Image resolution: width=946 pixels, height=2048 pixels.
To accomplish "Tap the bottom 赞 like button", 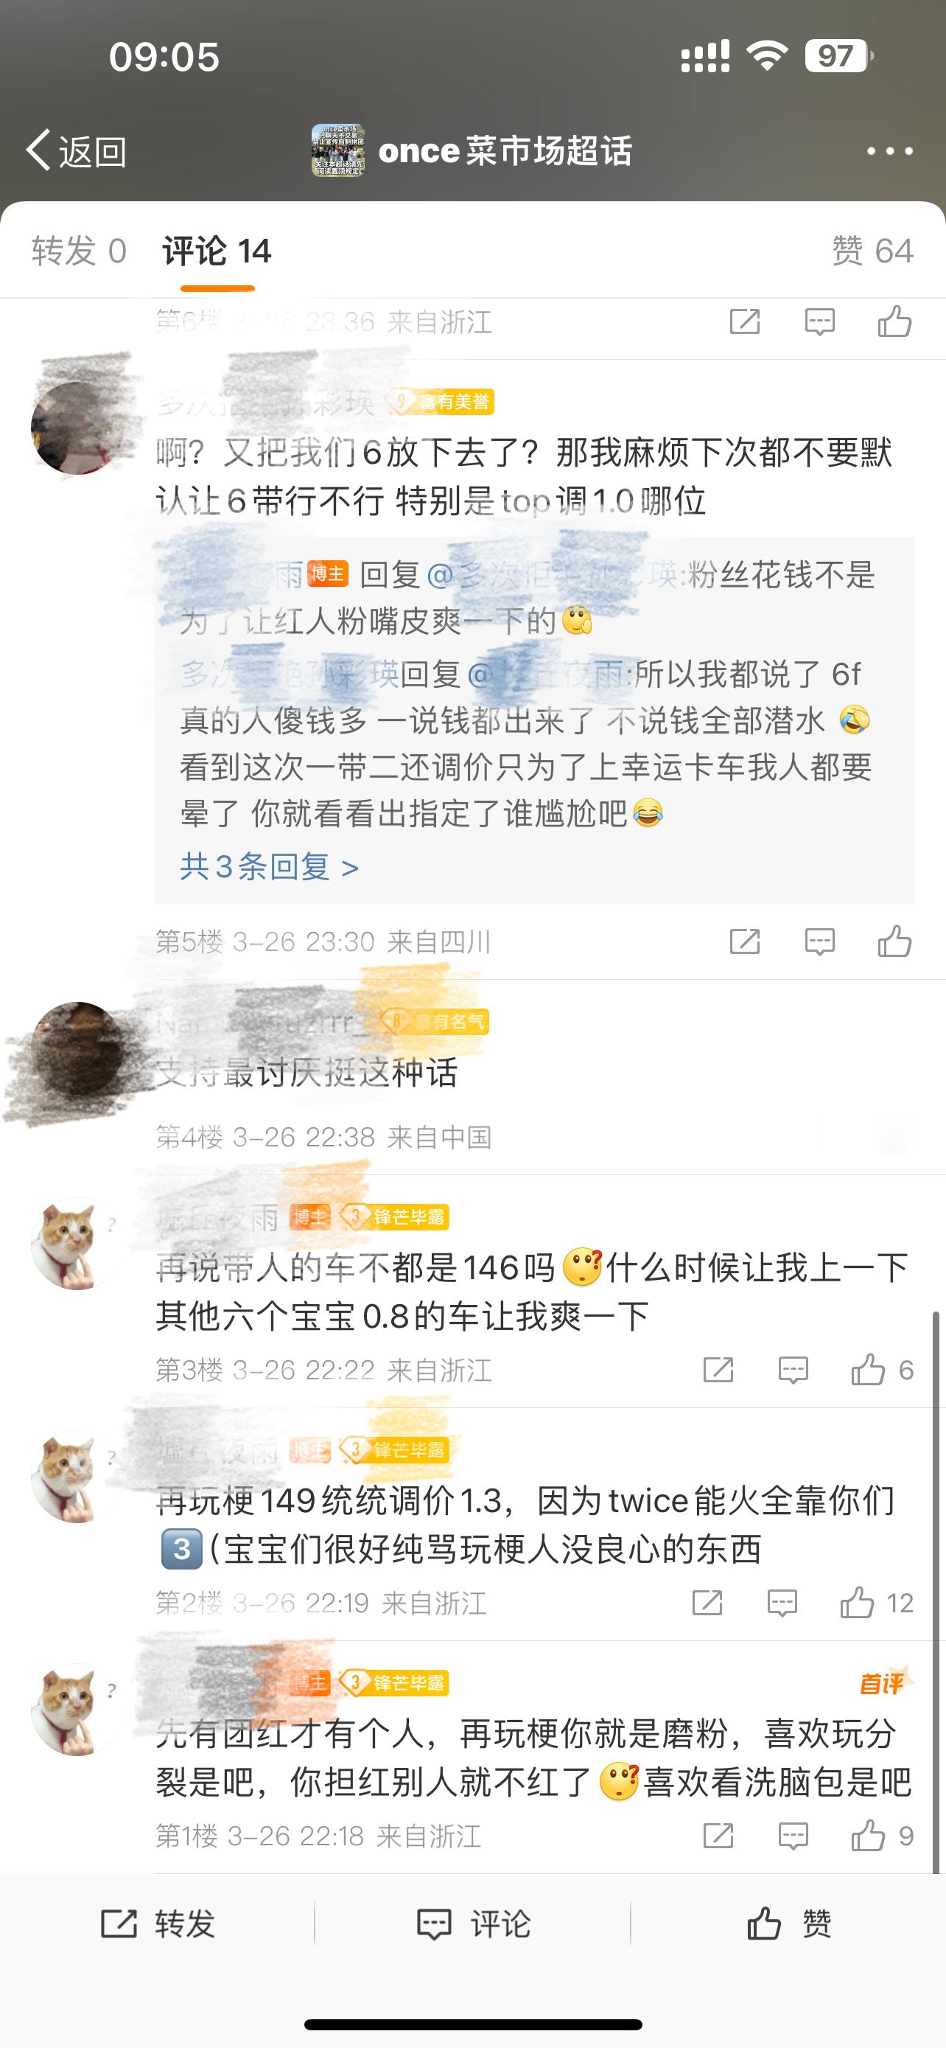I will (789, 1924).
